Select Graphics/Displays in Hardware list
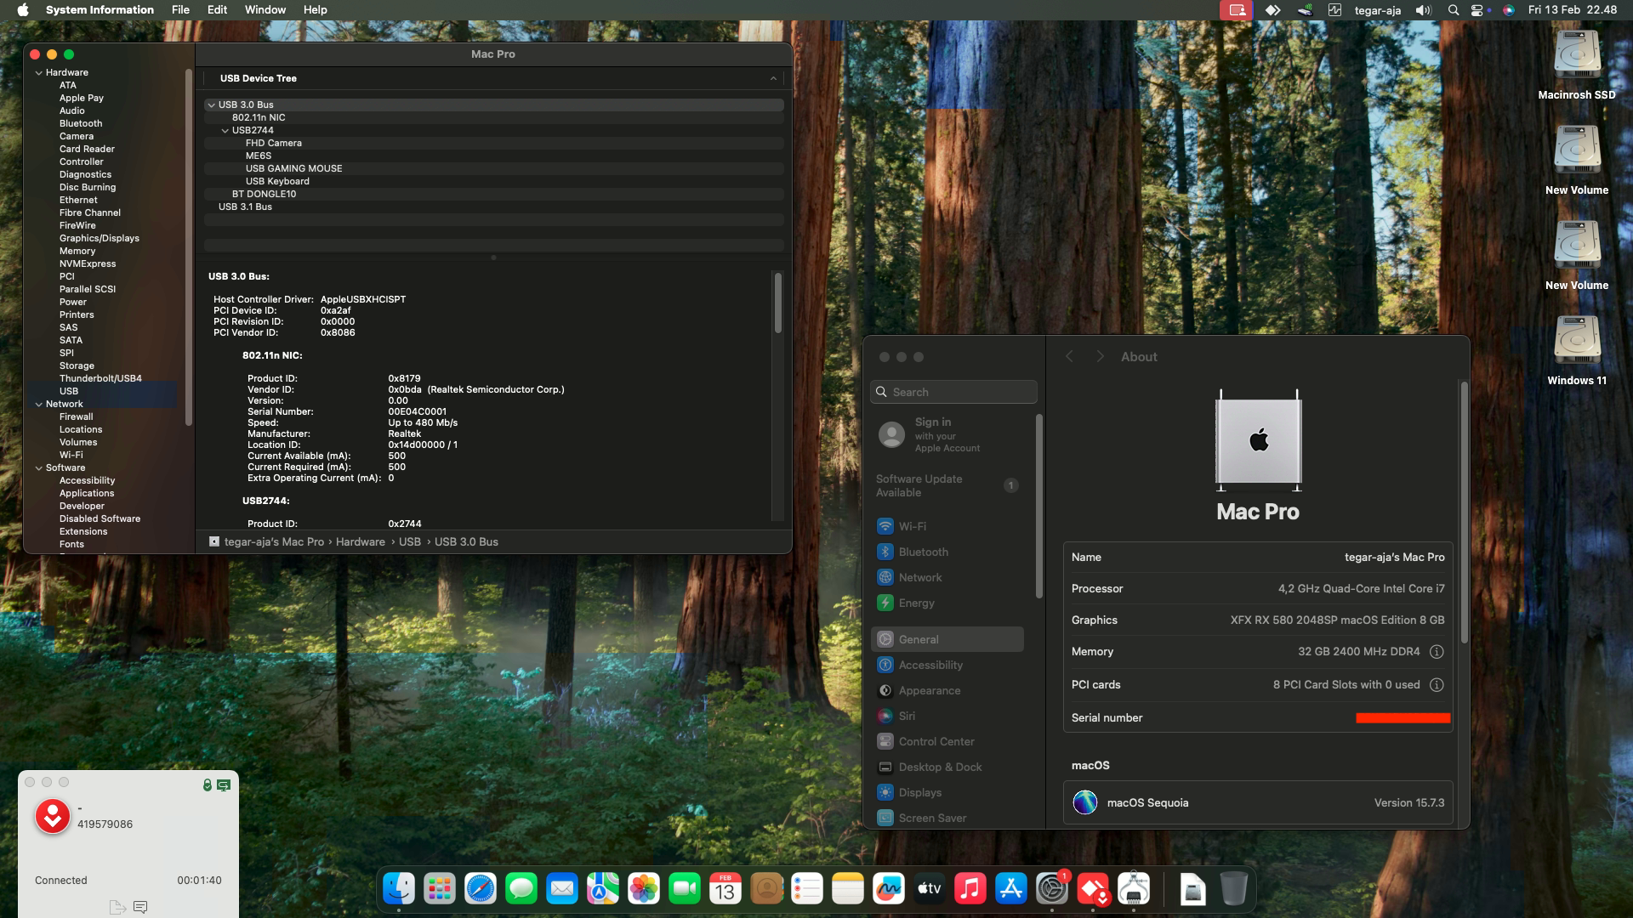 click(x=100, y=239)
